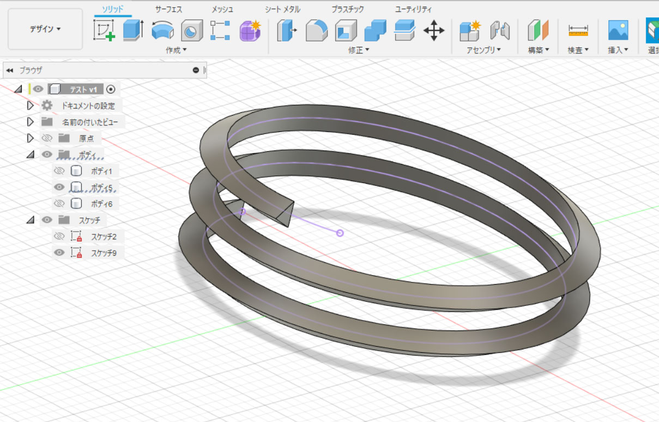The width and height of the screenshot is (659, 422).
Task: Click the gear icon for ドキュメントの設定
Action: [47, 105]
